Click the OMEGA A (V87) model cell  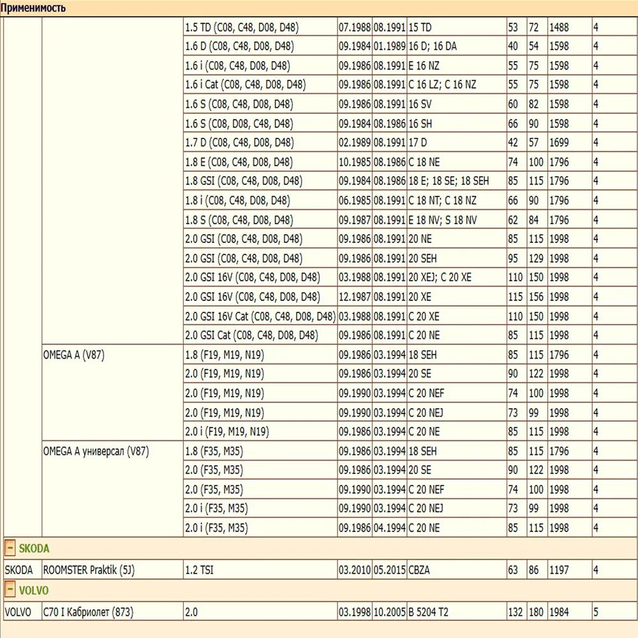(73, 355)
